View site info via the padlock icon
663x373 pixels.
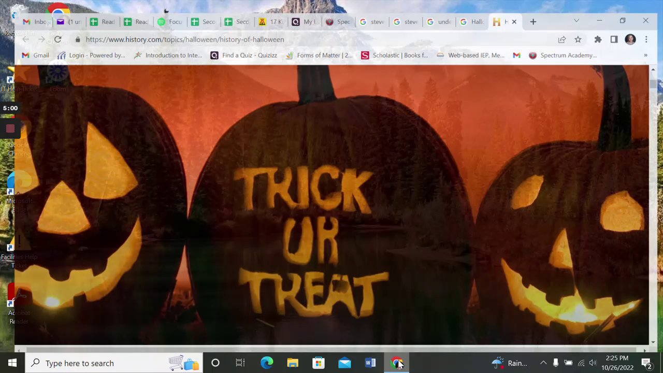click(x=78, y=39)
